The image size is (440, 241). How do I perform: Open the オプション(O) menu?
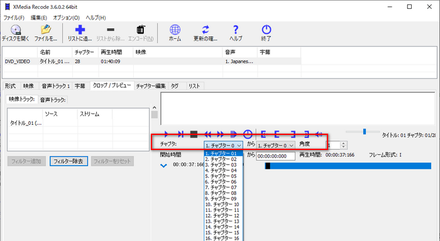(67, 18)
